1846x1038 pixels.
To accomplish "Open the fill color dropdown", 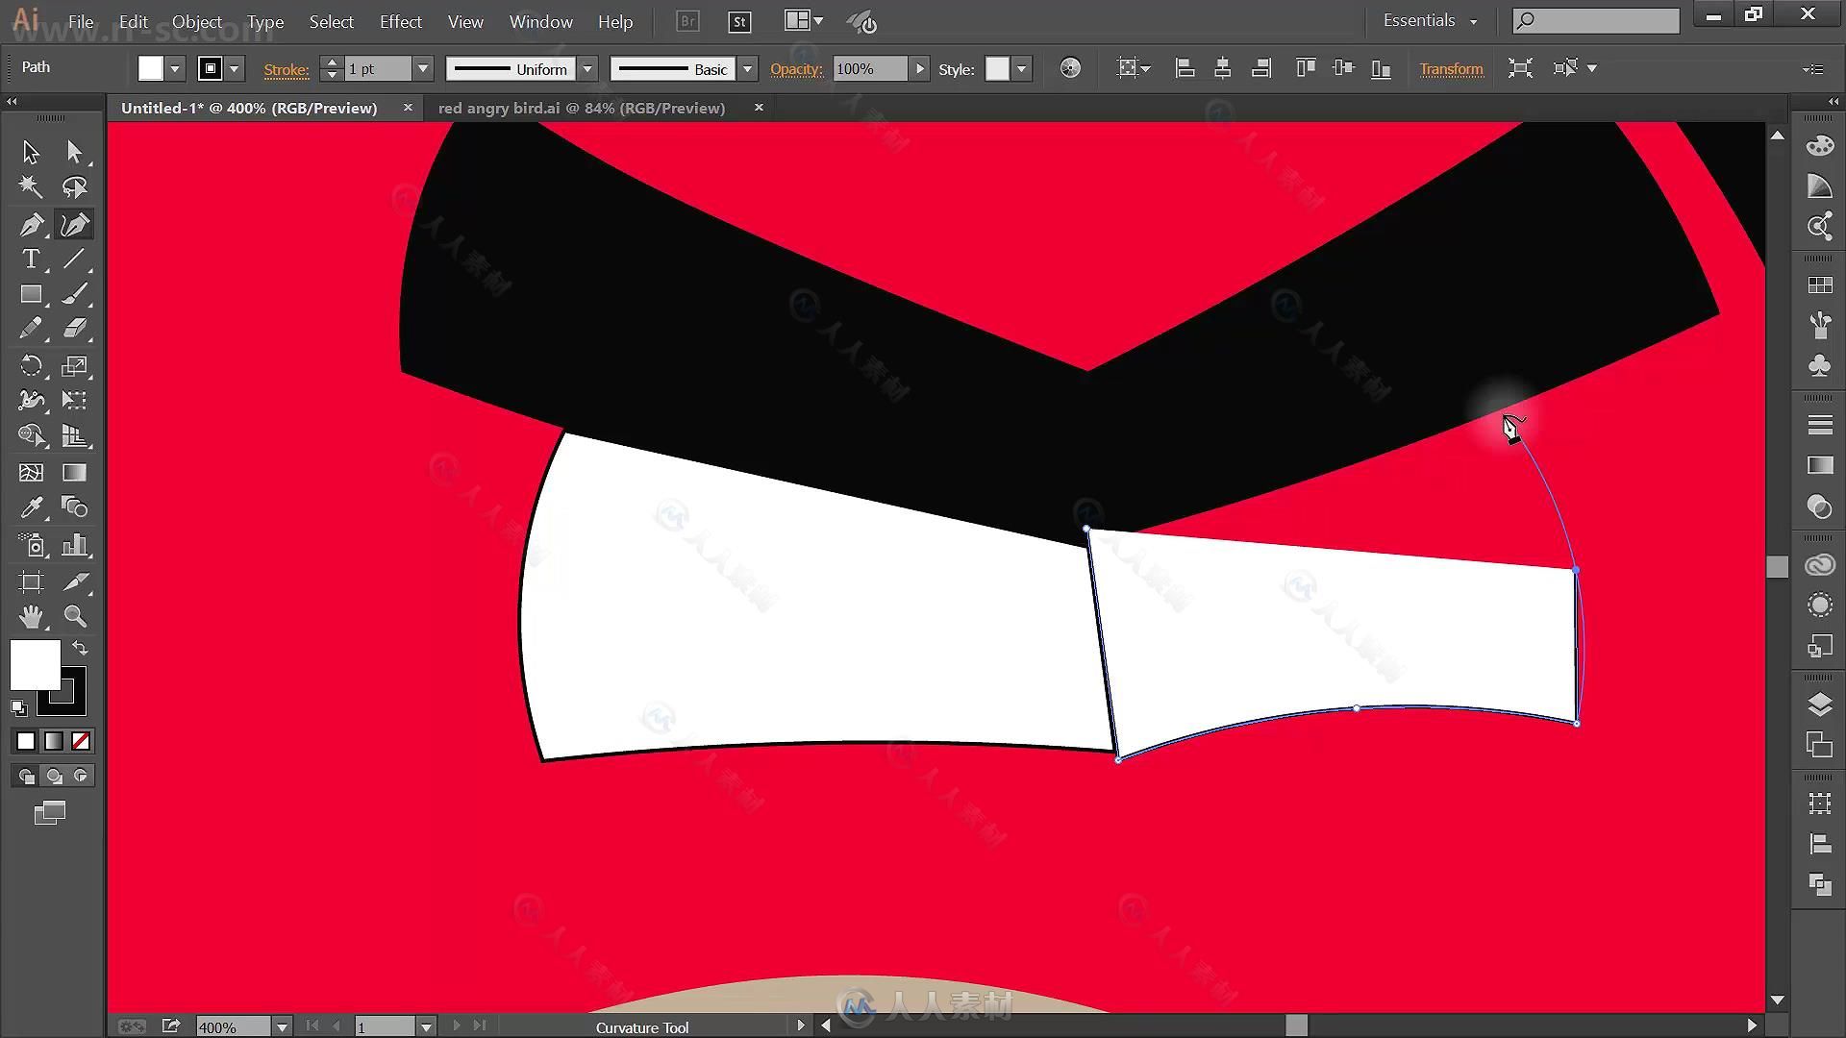I will pos(175,69).
